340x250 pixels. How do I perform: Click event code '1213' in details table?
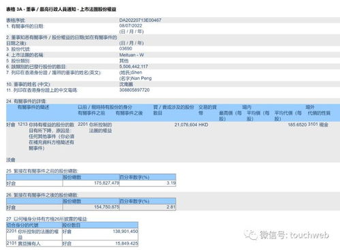point(22,124)
